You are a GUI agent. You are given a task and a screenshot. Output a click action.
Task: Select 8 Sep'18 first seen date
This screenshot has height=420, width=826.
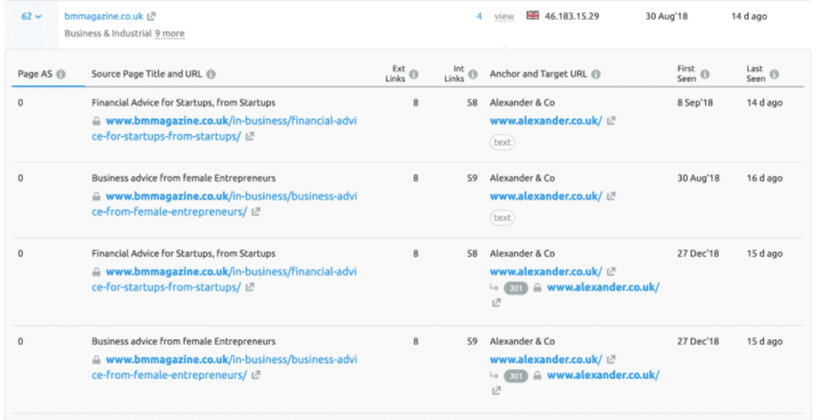click(695, 102)
